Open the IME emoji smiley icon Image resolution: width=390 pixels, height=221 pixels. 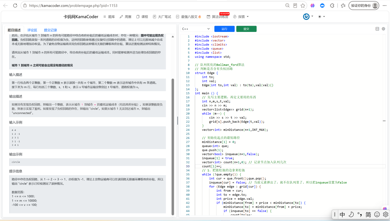coord(377,215)
